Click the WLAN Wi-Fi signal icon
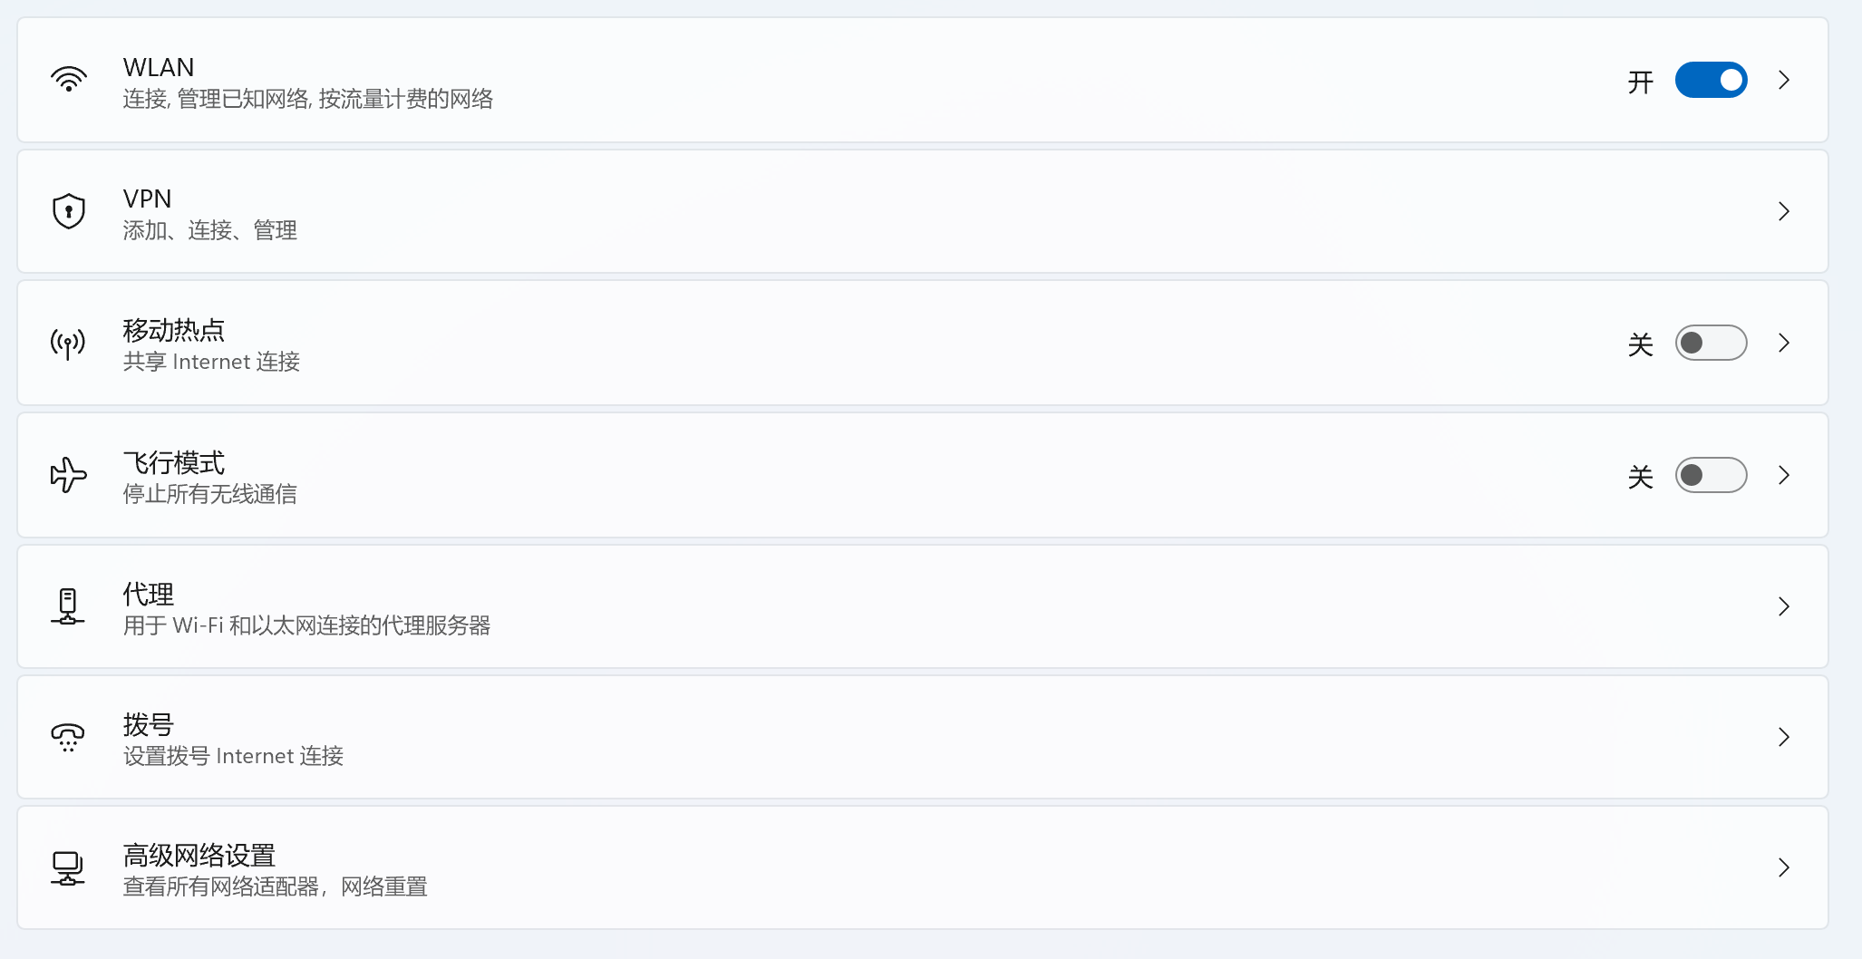Viewport: 1862px width, 959px height. click(69, 80)
